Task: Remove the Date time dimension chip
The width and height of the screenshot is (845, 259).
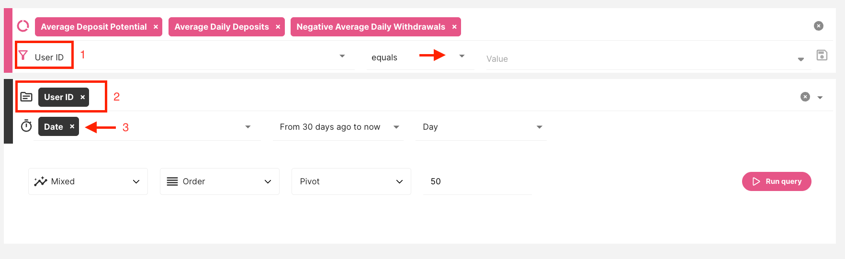Action: [72, 126]
